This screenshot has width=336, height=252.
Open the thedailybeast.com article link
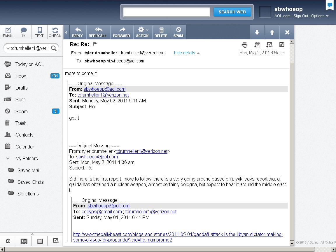click(178, 235)
